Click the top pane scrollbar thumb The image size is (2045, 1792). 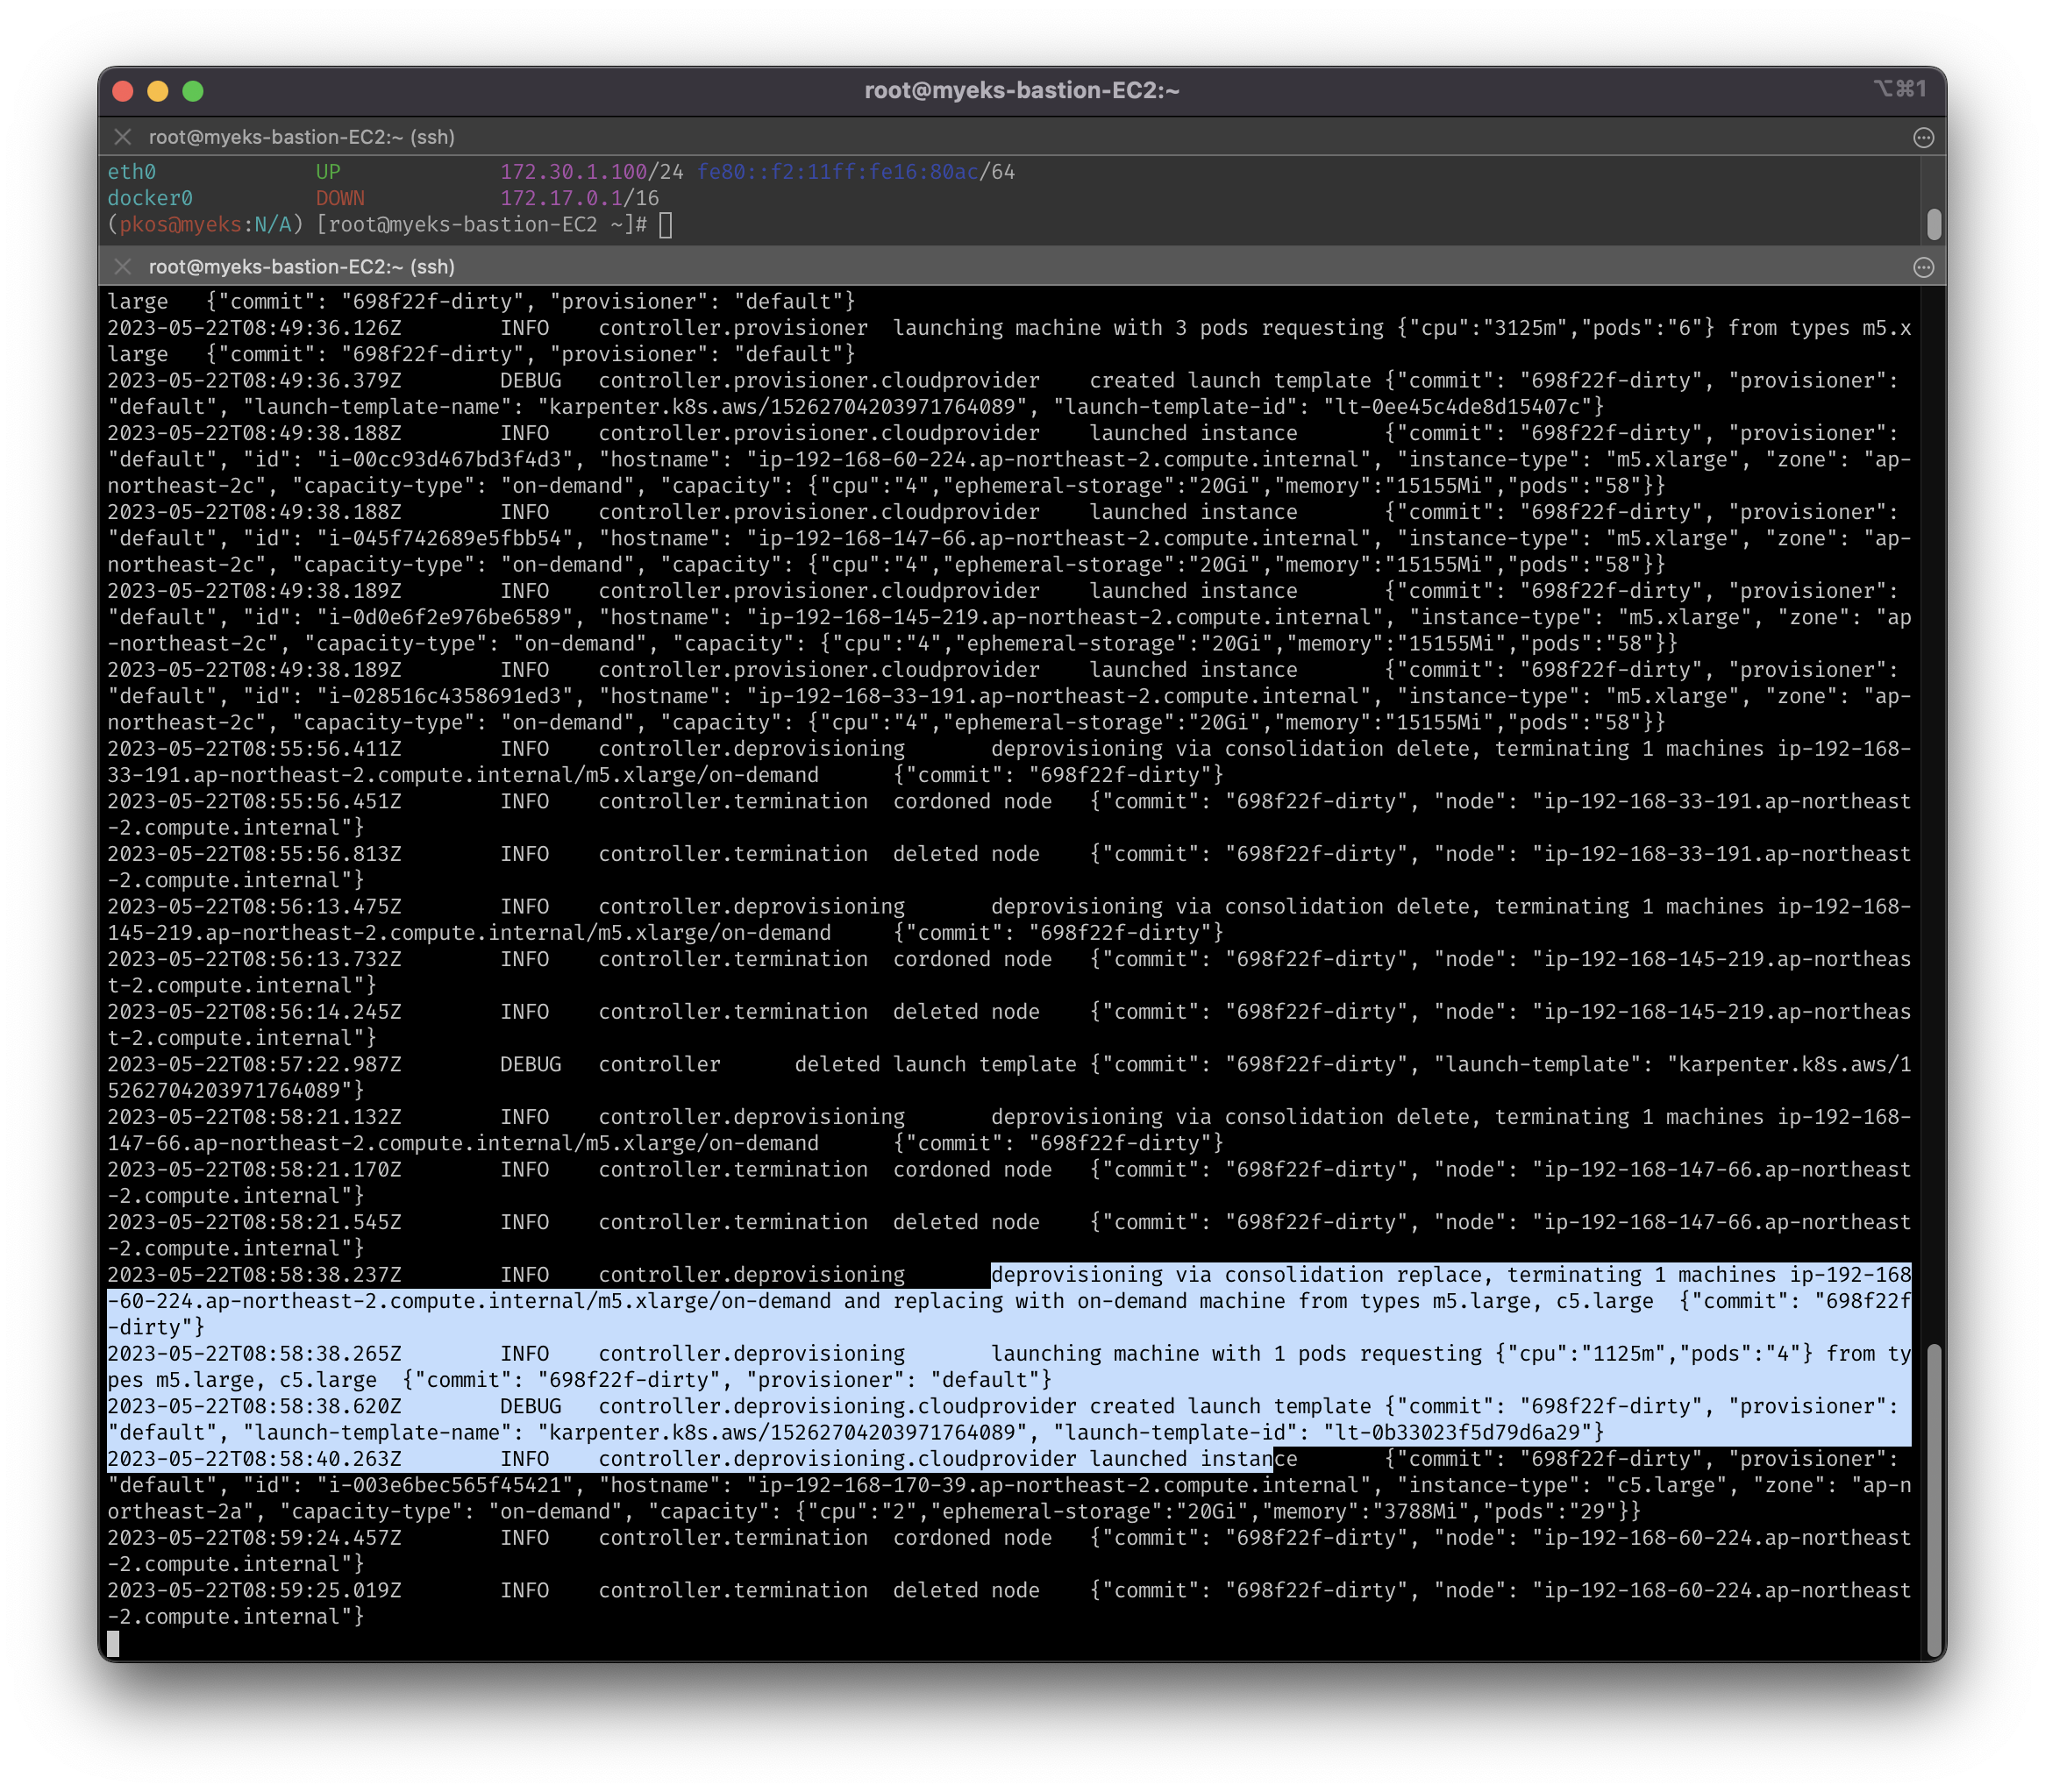(1934, 224)
